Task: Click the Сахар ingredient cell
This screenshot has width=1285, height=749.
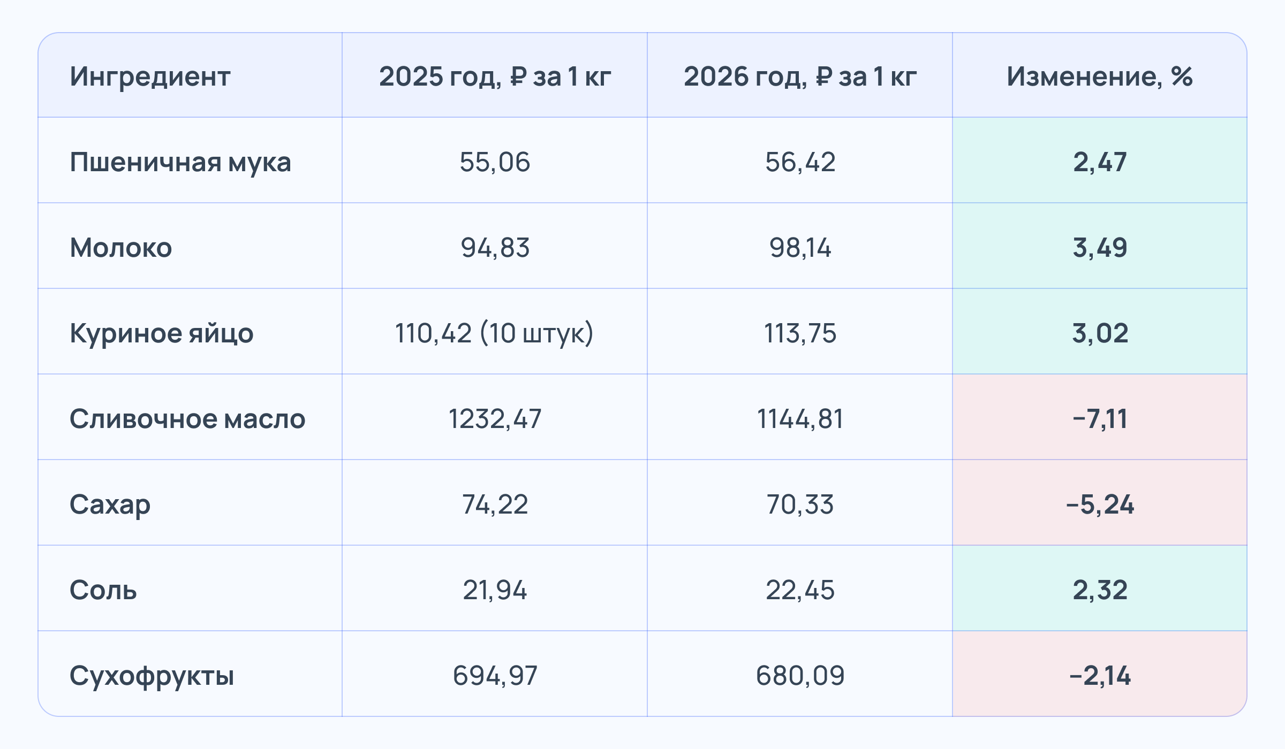Action: (x=110, y=504)
